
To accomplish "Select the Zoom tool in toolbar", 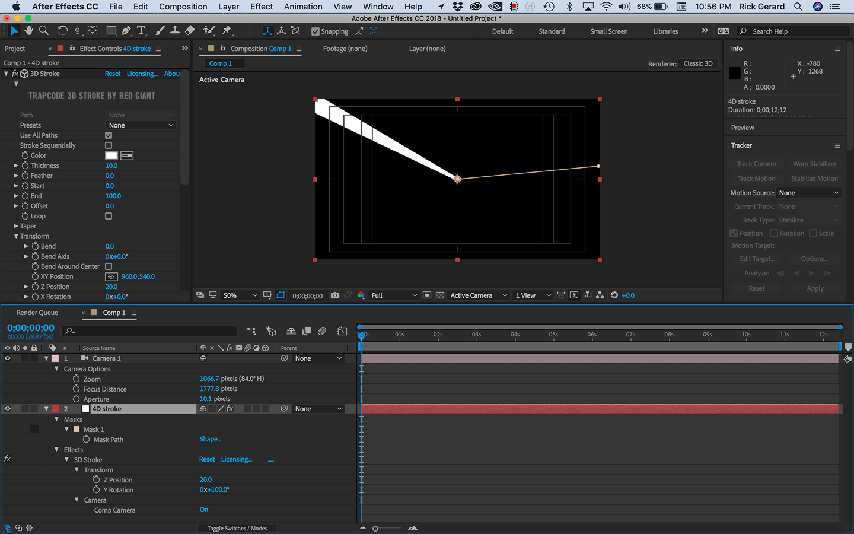I will point(44,31).
